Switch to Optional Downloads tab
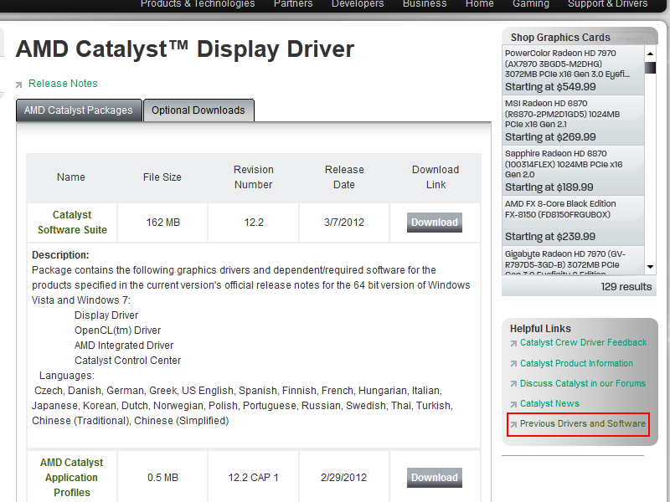670x502 pixels. [198, 110]
